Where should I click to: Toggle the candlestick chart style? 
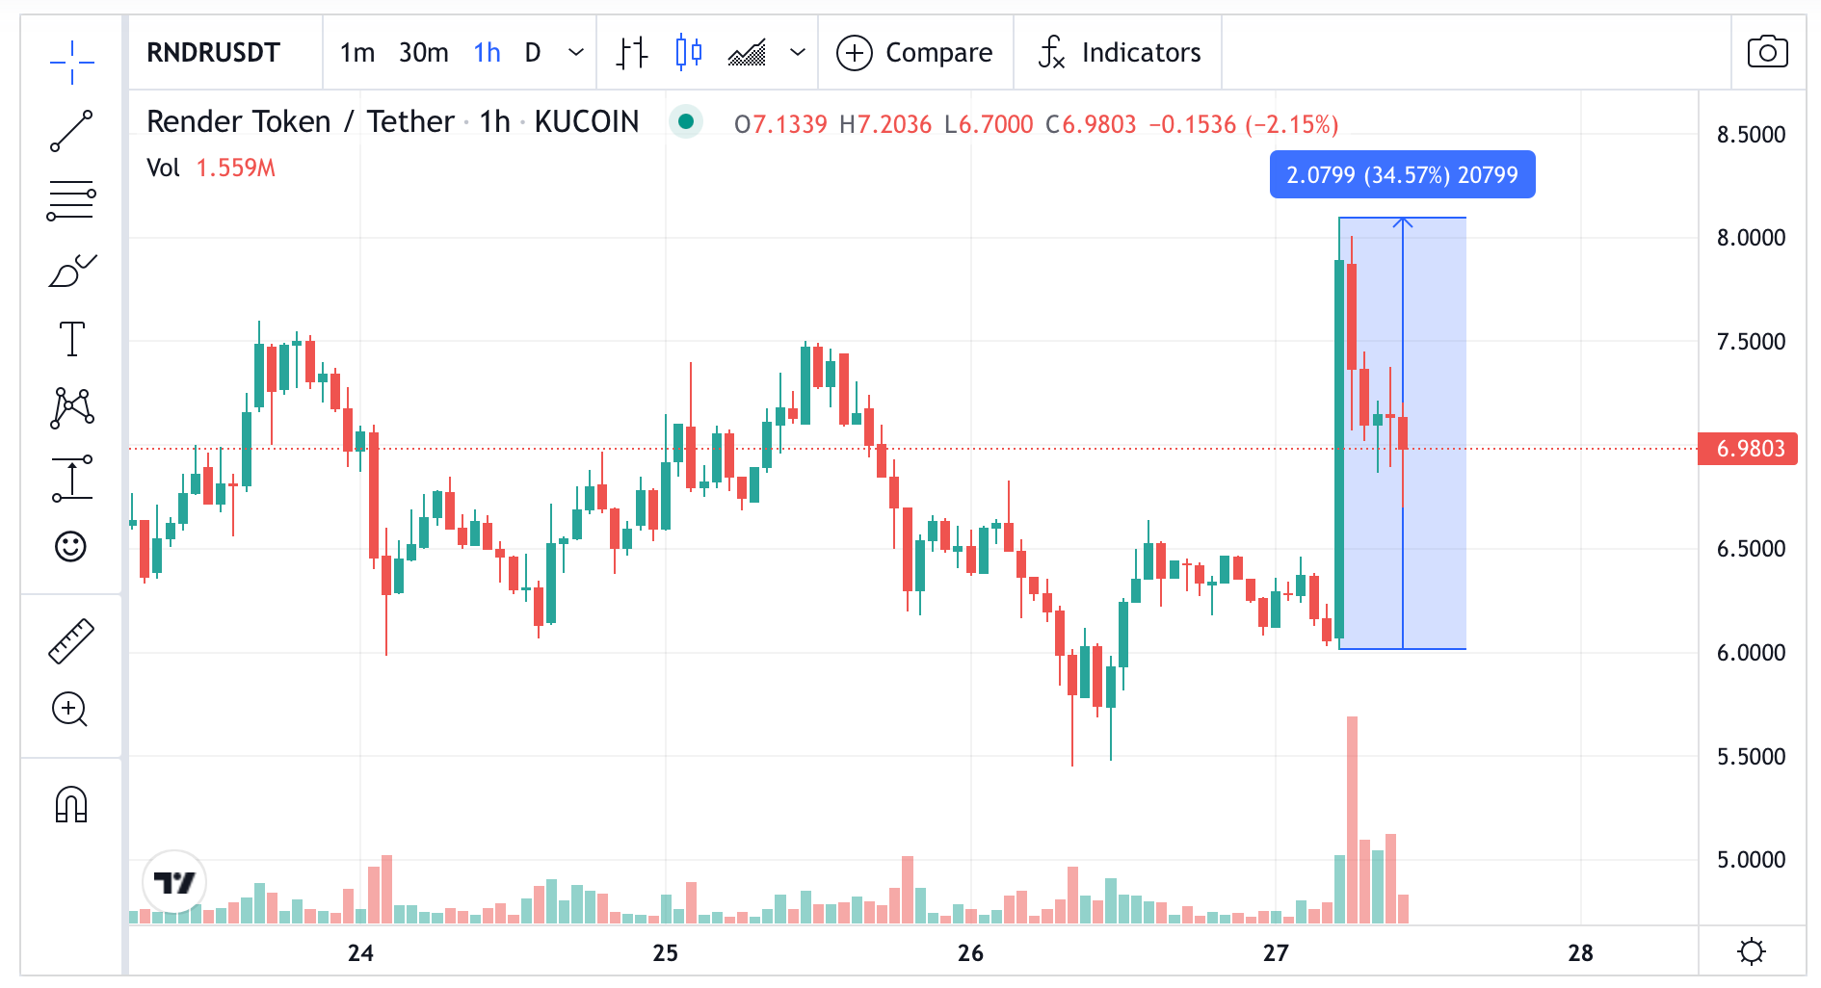click(x=688, y=52)
